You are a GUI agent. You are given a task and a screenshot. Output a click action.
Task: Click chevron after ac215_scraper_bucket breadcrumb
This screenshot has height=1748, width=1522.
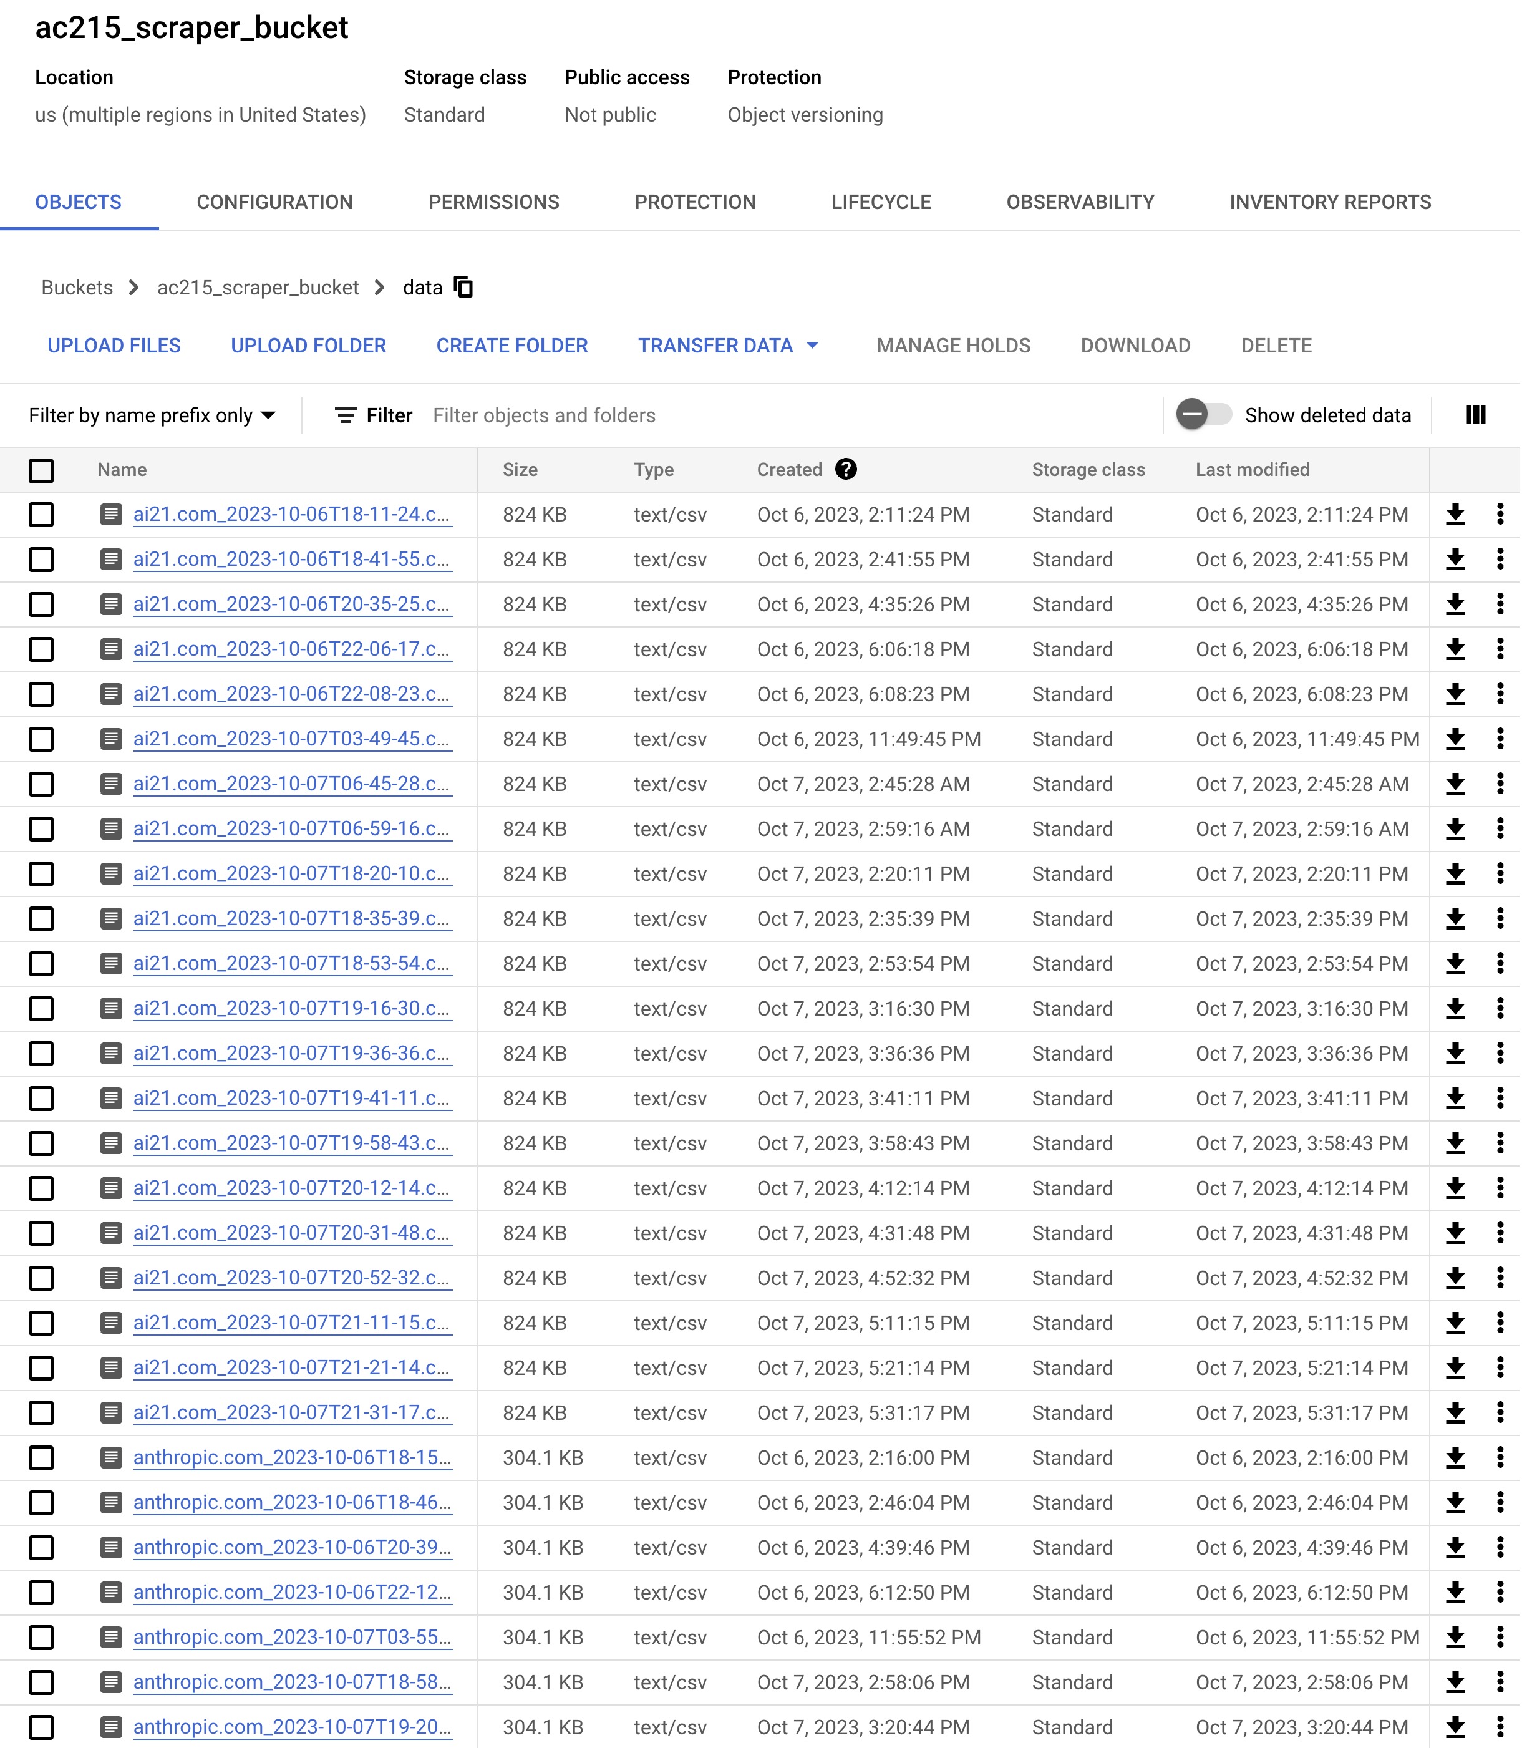point(380,288)
